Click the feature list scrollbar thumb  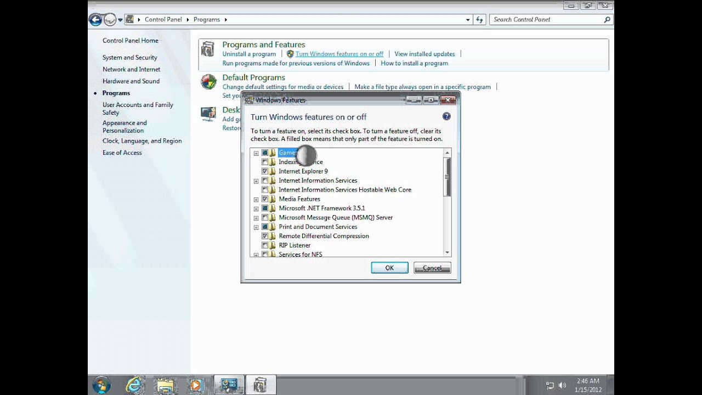point(447,177)
